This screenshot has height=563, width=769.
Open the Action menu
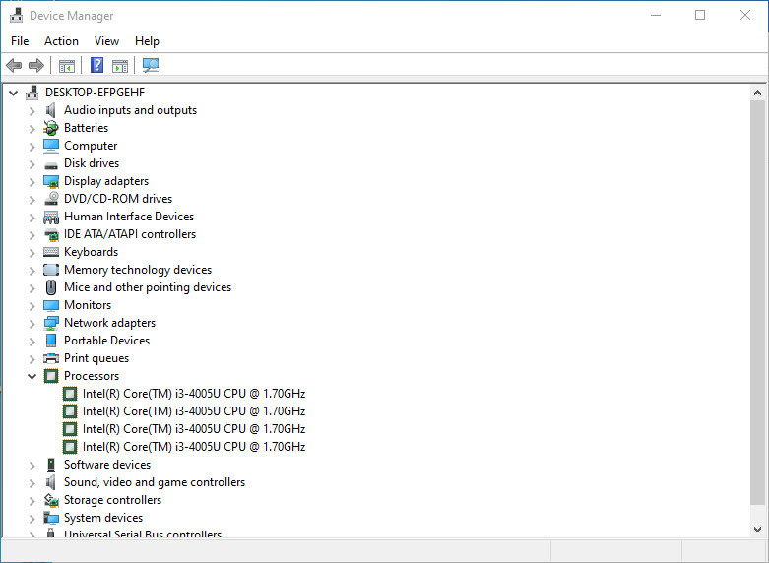[x=61, y=41]
